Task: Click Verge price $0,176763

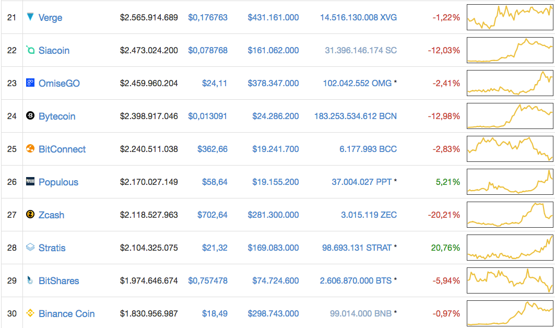Action: point(208,17)
